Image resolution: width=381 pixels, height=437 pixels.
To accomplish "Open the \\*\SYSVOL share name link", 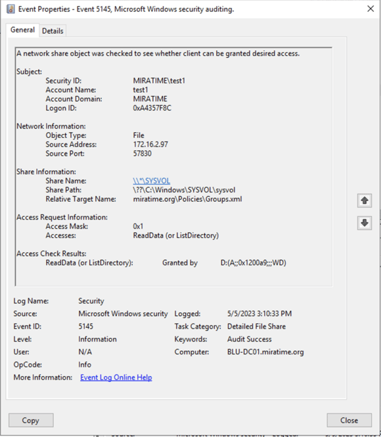I will (x=152, y=181).
